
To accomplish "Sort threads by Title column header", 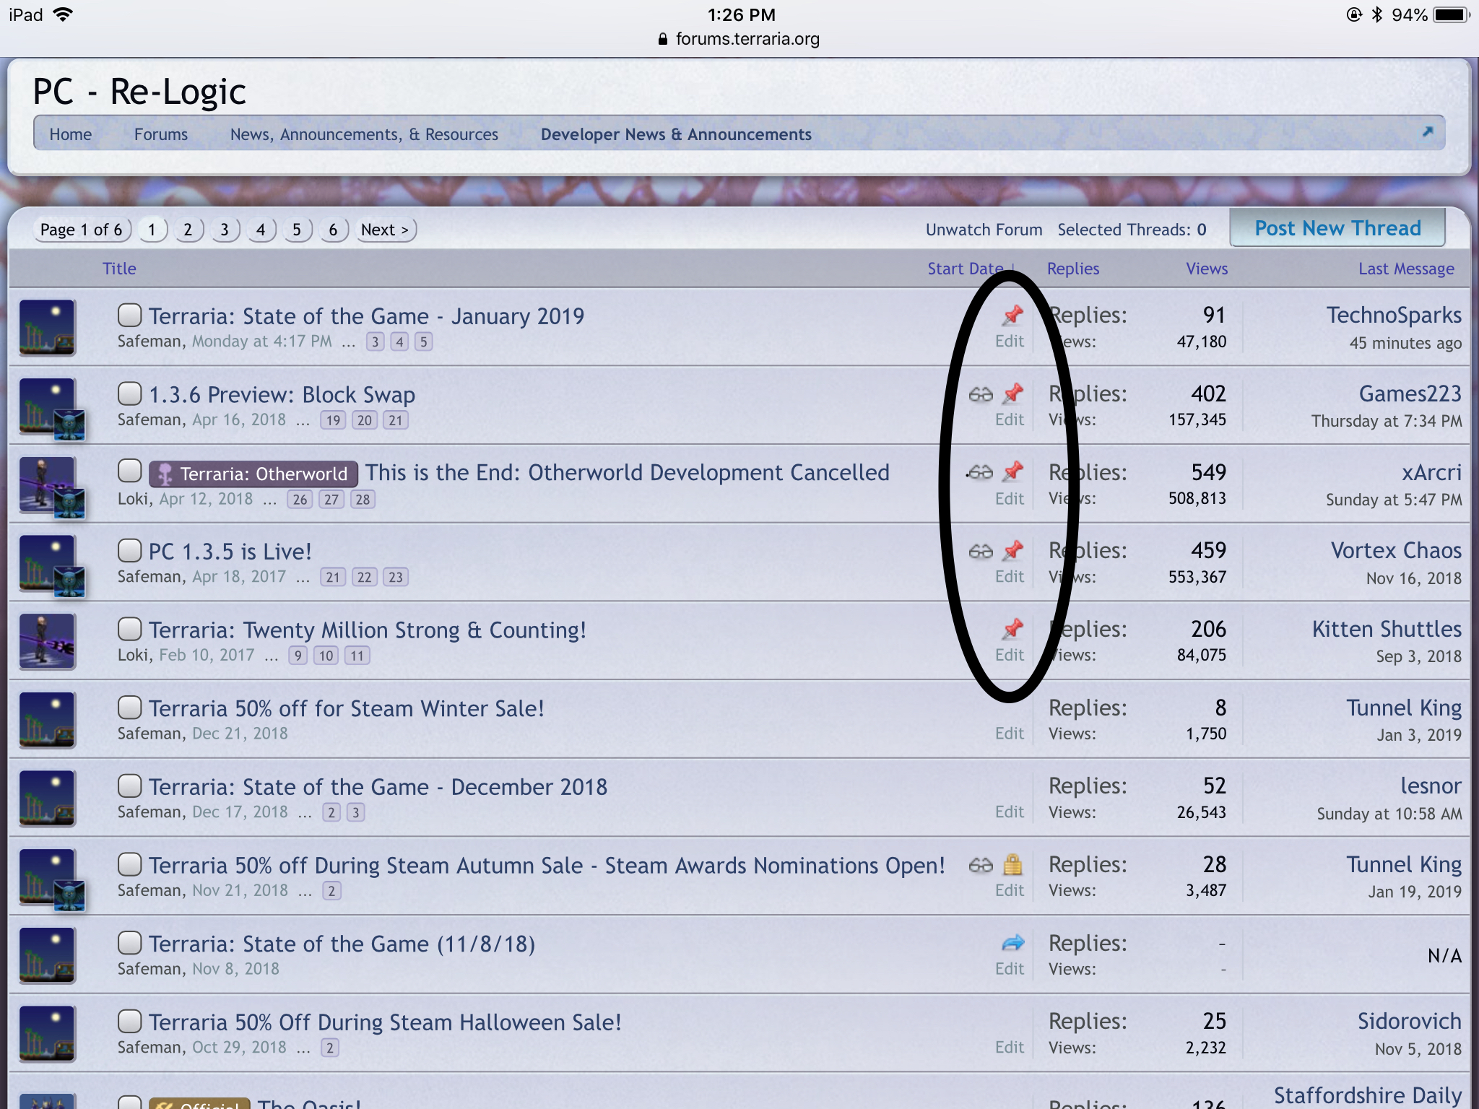I will (119, 269).
